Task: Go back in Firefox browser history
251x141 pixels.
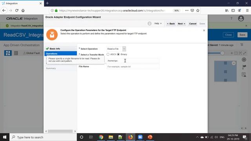Action: 4,11
